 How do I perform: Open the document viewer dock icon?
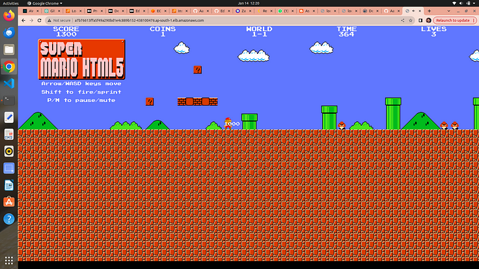click(x=9, y=134)
